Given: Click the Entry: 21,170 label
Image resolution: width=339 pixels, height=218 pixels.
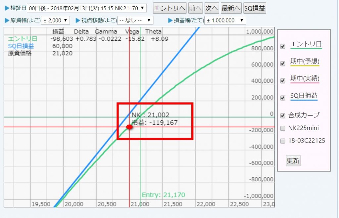Looking at the screenshot, I should [164, 195].
